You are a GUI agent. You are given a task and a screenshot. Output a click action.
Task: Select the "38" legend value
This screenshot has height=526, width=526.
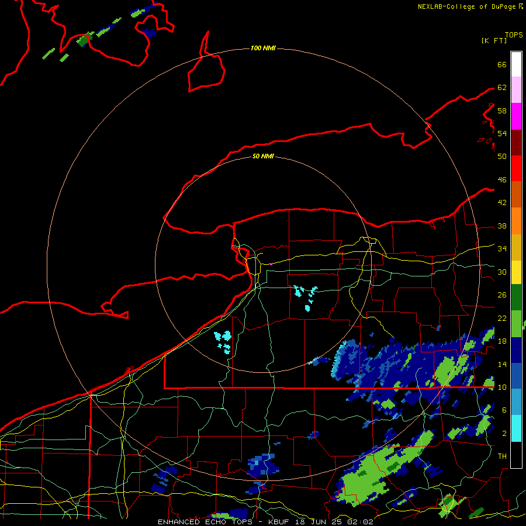[x=502, y=226]
